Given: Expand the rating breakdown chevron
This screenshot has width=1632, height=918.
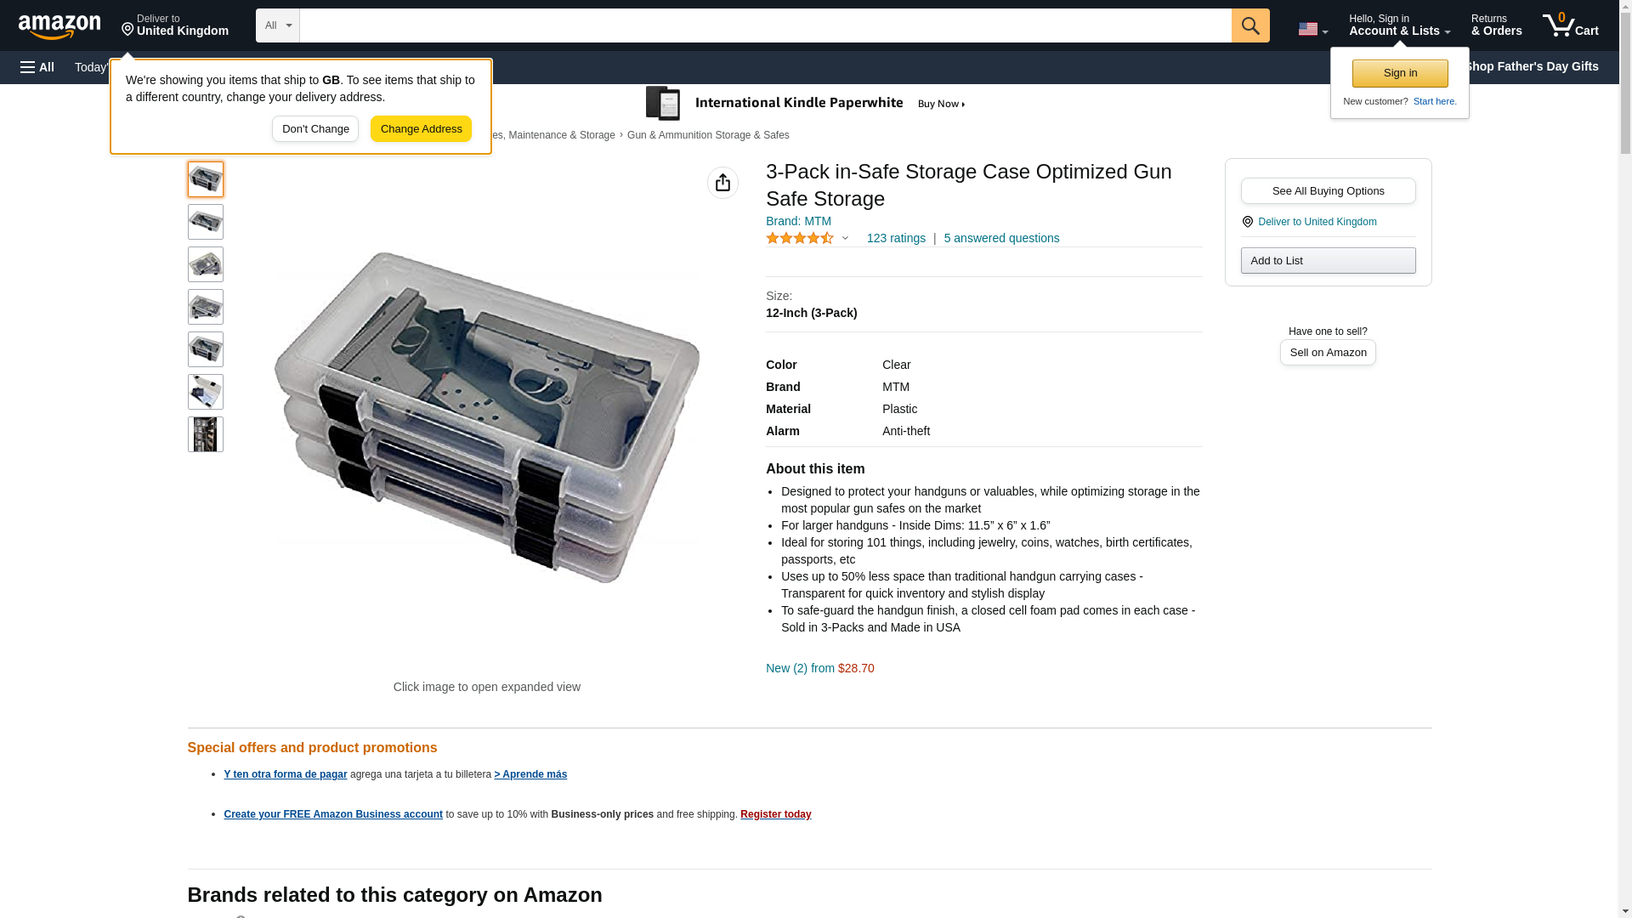Looking at the screenshot, I should coord(845,239).
